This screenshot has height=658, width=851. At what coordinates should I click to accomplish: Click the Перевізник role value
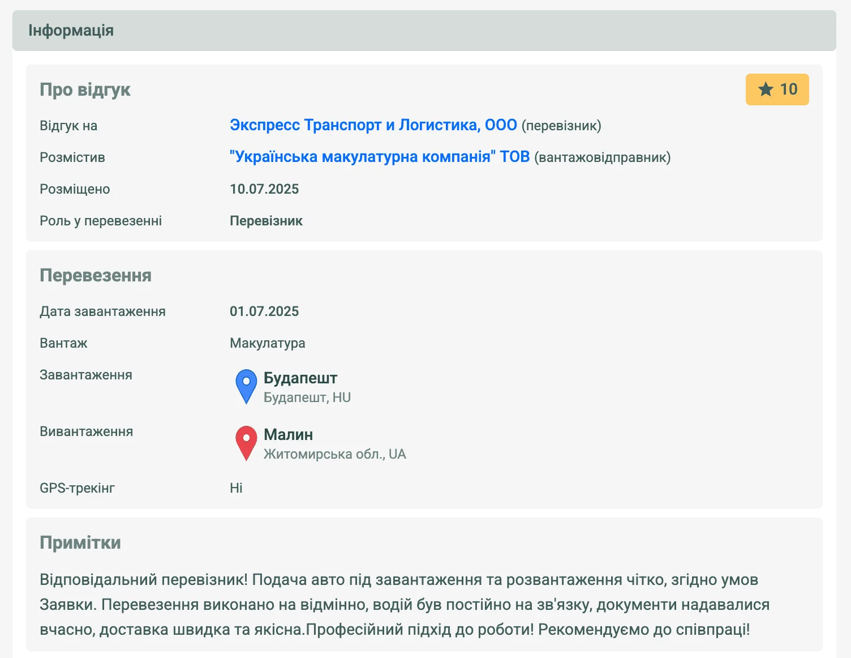coord(266,221)
